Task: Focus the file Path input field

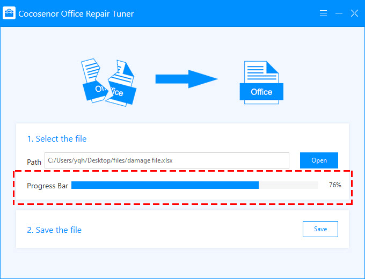Action: 167,160
